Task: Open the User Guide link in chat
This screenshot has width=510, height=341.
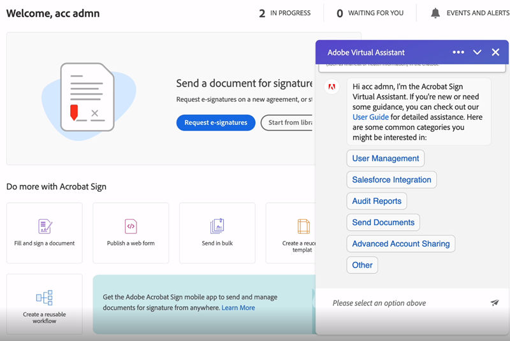Action: point(370,117)
